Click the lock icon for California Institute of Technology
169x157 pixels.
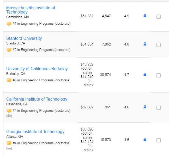click(x=145, y=107)
